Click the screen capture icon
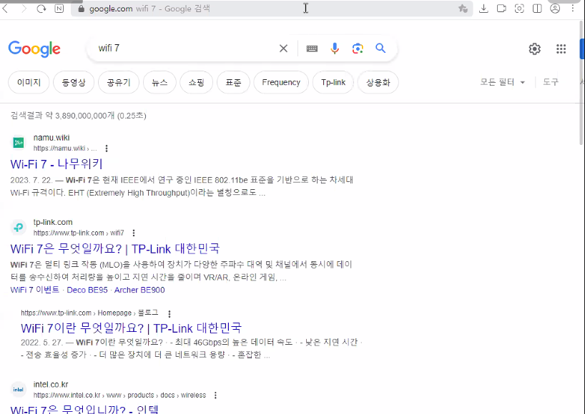Image resolution: width=585 pixels, height=414 pixels. (x=519, y=9)
